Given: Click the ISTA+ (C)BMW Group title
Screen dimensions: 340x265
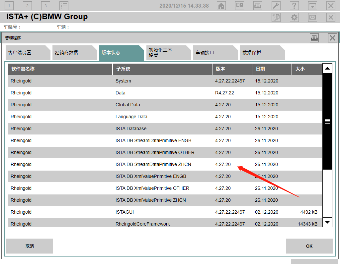Looking at the screenshot, I should (x=47, y=17).
